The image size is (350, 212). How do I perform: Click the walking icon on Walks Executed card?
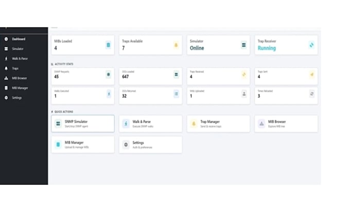pyautogui.click(x=109, y=94)
